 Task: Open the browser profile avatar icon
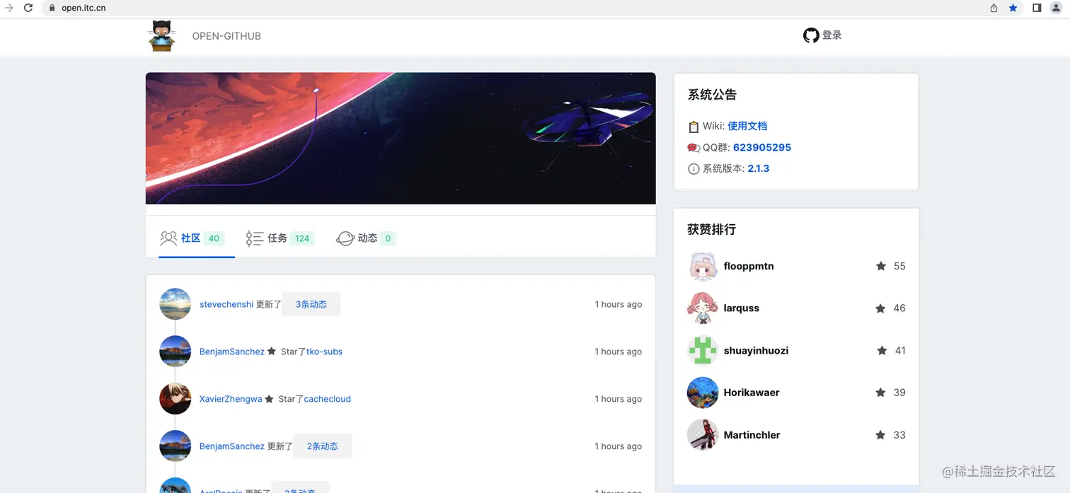coord(1056,8)
